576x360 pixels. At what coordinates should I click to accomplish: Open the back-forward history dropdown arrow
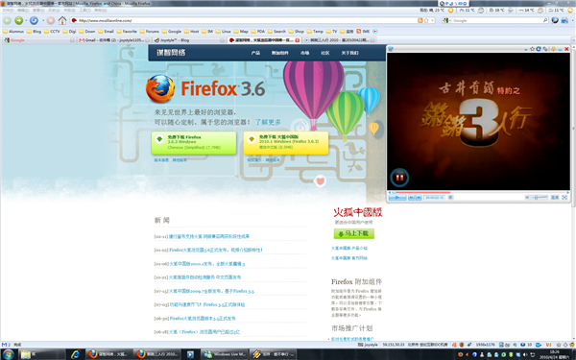coord(26,20)
